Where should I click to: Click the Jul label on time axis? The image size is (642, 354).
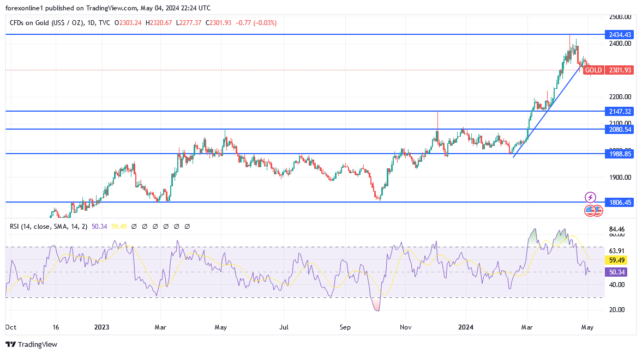(284, 327)
